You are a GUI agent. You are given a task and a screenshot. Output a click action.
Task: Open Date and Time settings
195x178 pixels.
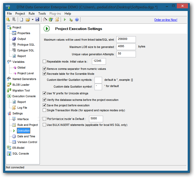point(26,136)
